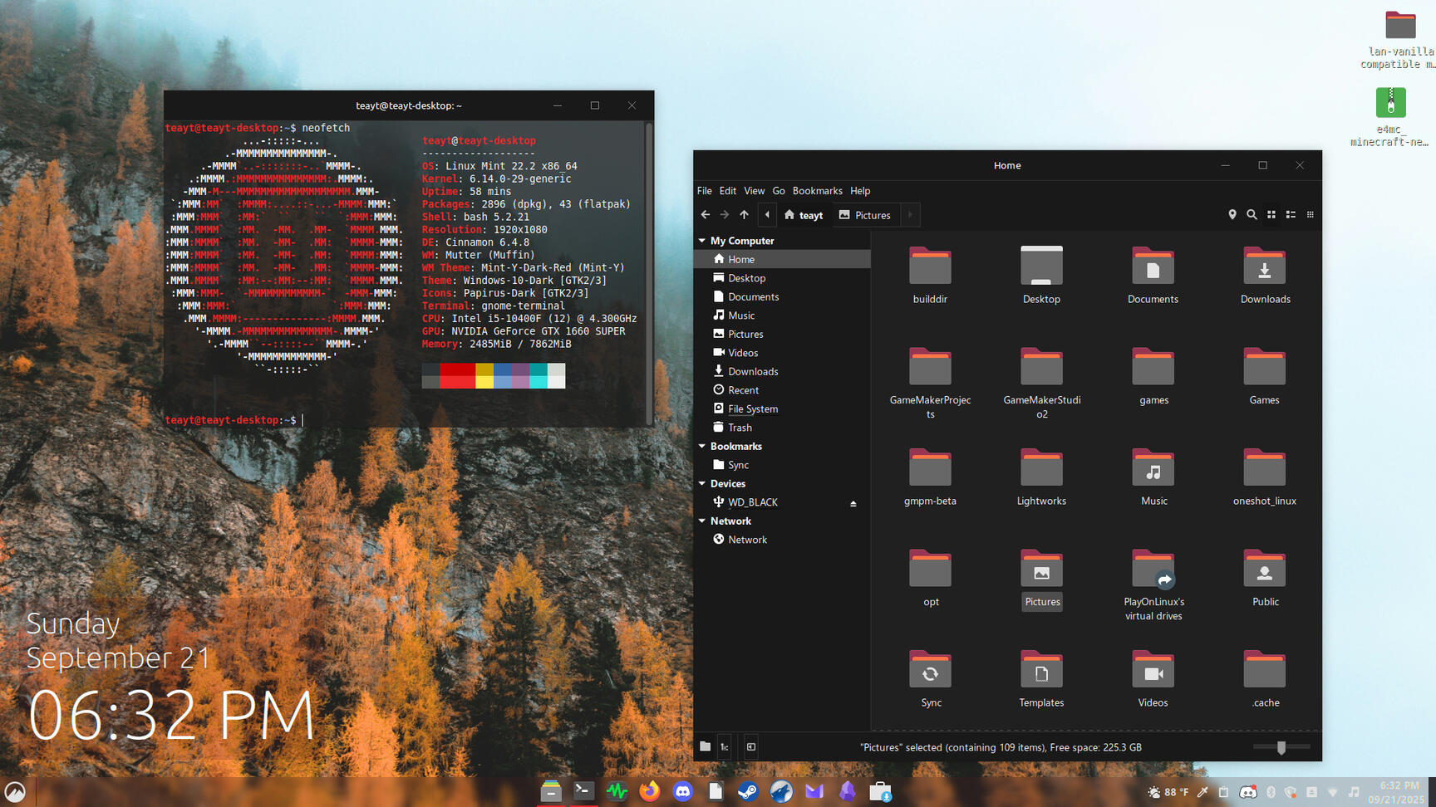Toggle the location entry pin icon

(1232, 215)
